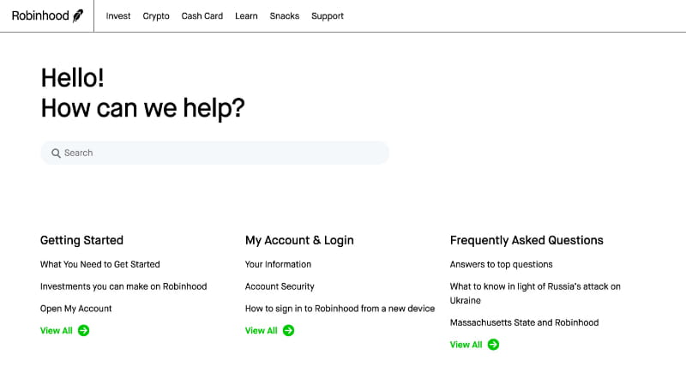Click the green arrow under My Account & Login
686x385 pixels.
pyautogui.click(x=288, y=331)
